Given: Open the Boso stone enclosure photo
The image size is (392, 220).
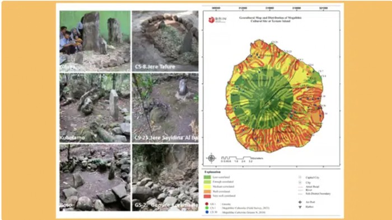Looking at the screenshot, I should (95, 178).
